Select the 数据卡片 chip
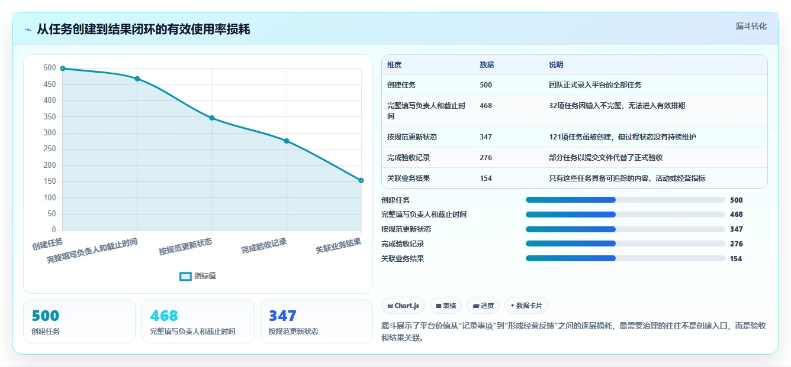The width and height of the screenshot is (791, 367). pos(526,306)
